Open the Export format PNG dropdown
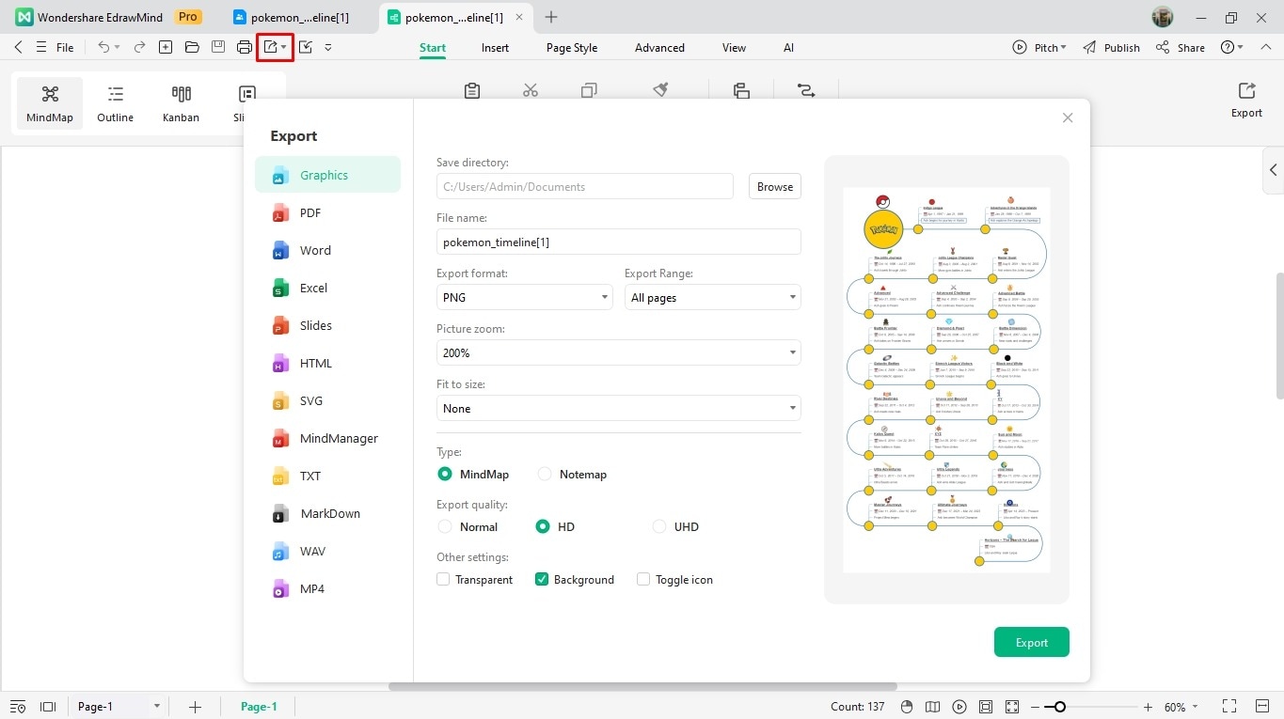1284x719 pixels. tap(525, 297)
